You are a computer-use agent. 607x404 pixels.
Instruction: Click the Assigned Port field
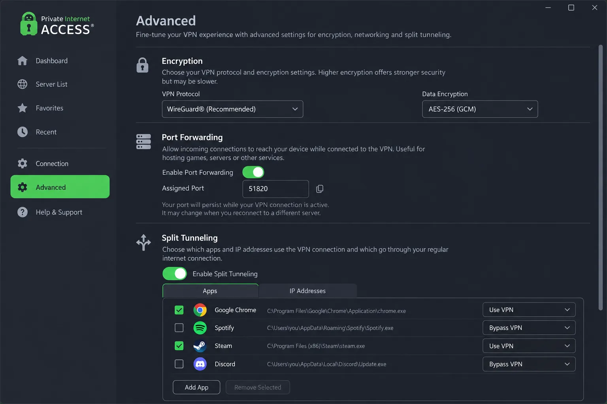click(275, 189)
